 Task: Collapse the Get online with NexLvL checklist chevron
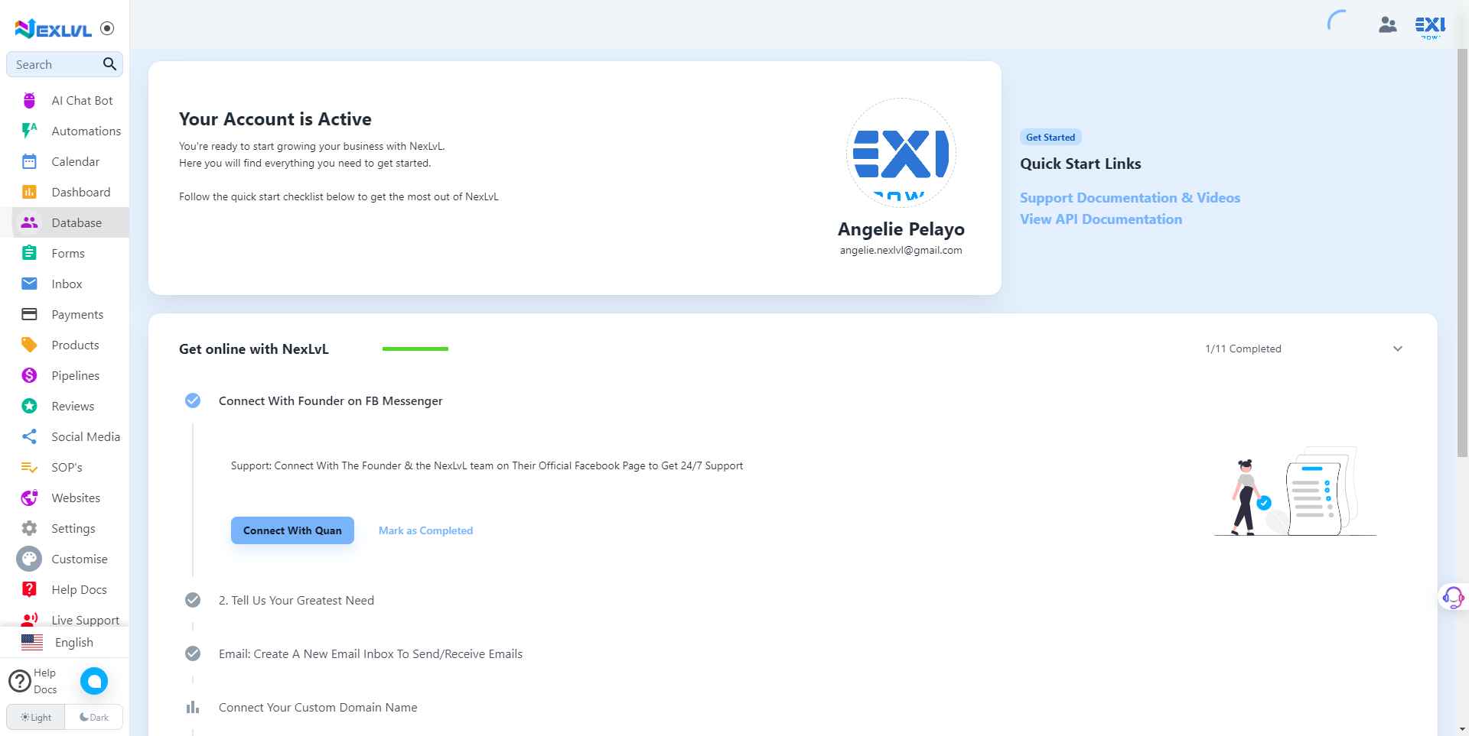1398,349
